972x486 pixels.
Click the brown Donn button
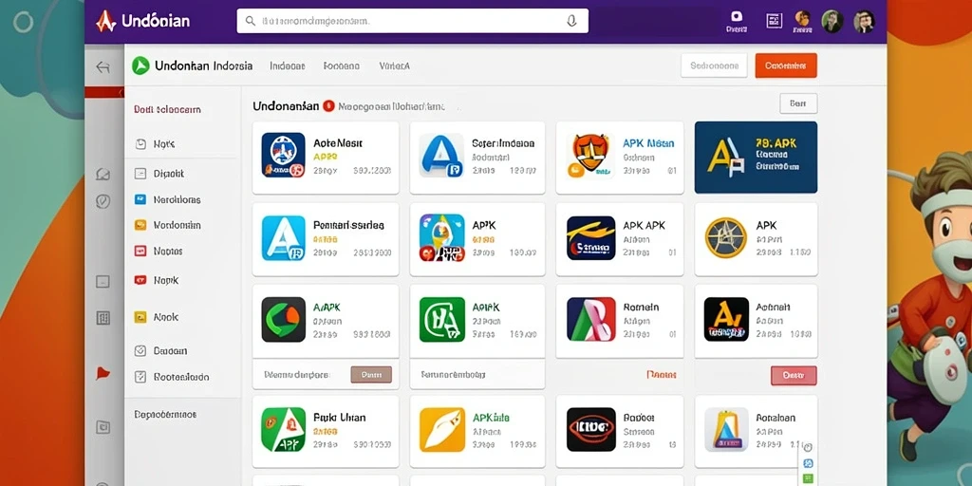[x=371, y=374]
